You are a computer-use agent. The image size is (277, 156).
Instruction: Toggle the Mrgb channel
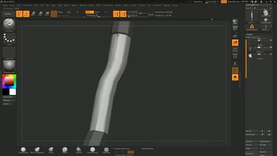click(x=60, y=12)
